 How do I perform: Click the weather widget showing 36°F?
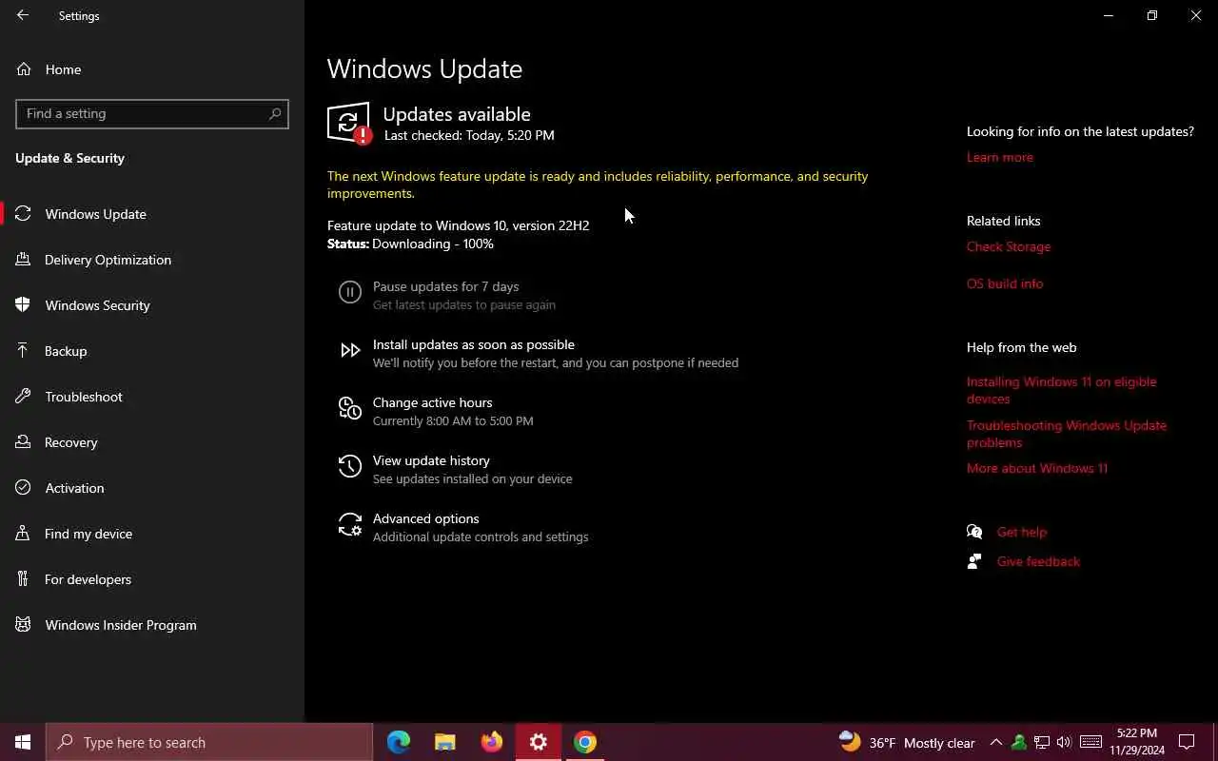[x=907, y=742]
